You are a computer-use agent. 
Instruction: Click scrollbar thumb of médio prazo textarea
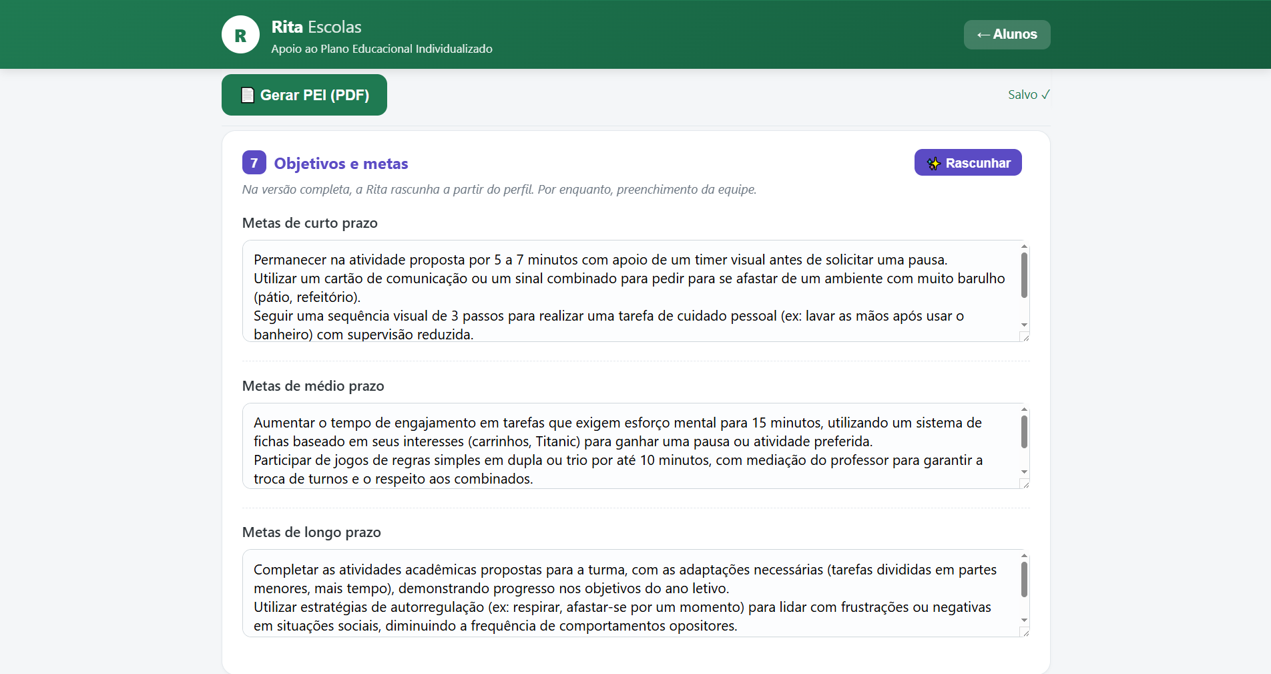1024,432
